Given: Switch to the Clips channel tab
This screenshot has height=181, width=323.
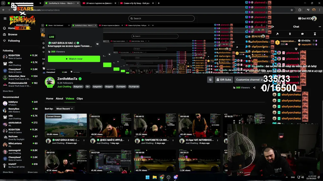Looking at the screenshot, I should tap(80, 99).
